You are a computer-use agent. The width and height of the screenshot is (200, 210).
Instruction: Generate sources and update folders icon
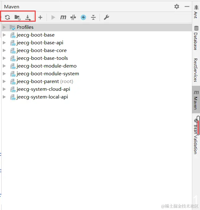[x=17, y=17]
